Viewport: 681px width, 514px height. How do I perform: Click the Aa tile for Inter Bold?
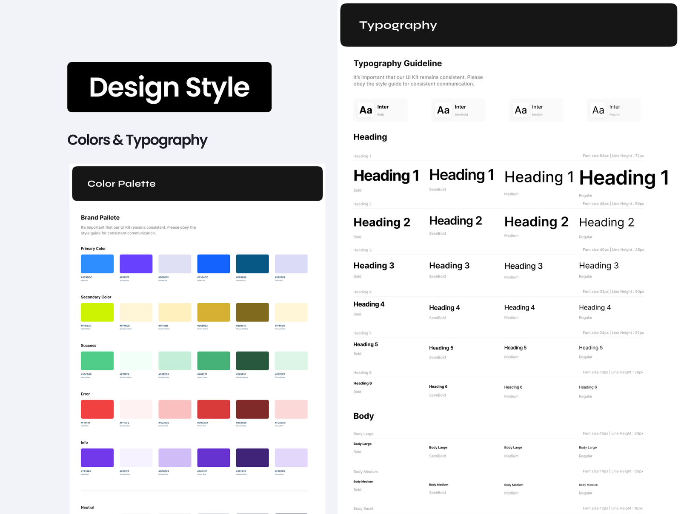point(380,110)
